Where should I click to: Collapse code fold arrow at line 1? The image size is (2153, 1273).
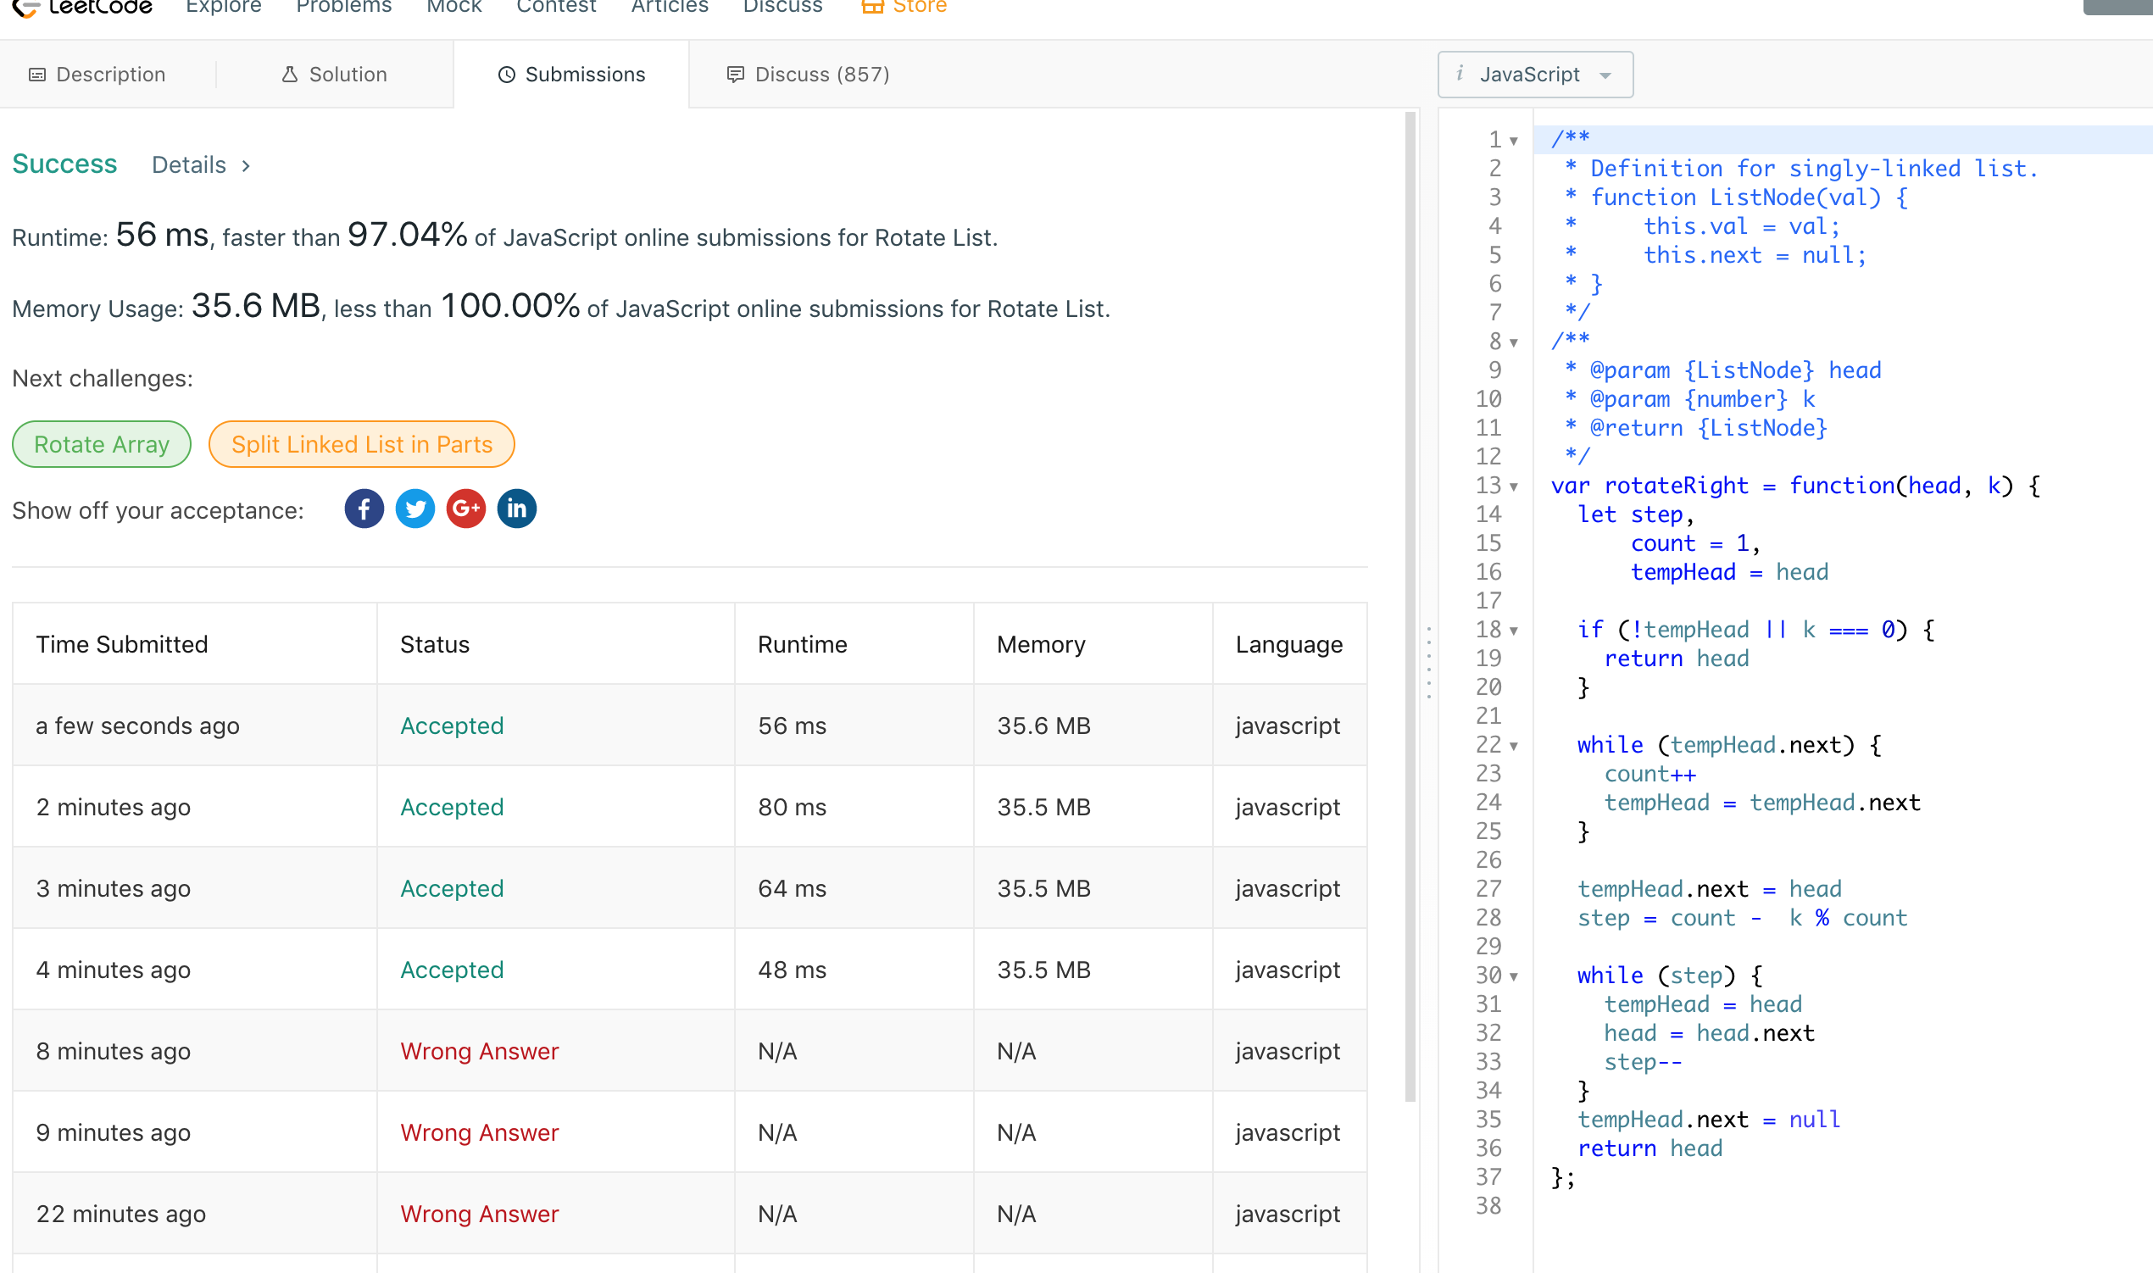[x=1514, y=141]
